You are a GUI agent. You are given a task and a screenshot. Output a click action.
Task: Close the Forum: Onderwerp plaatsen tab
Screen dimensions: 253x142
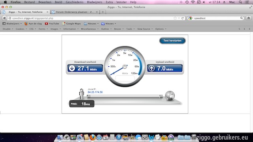click(97, 12)
